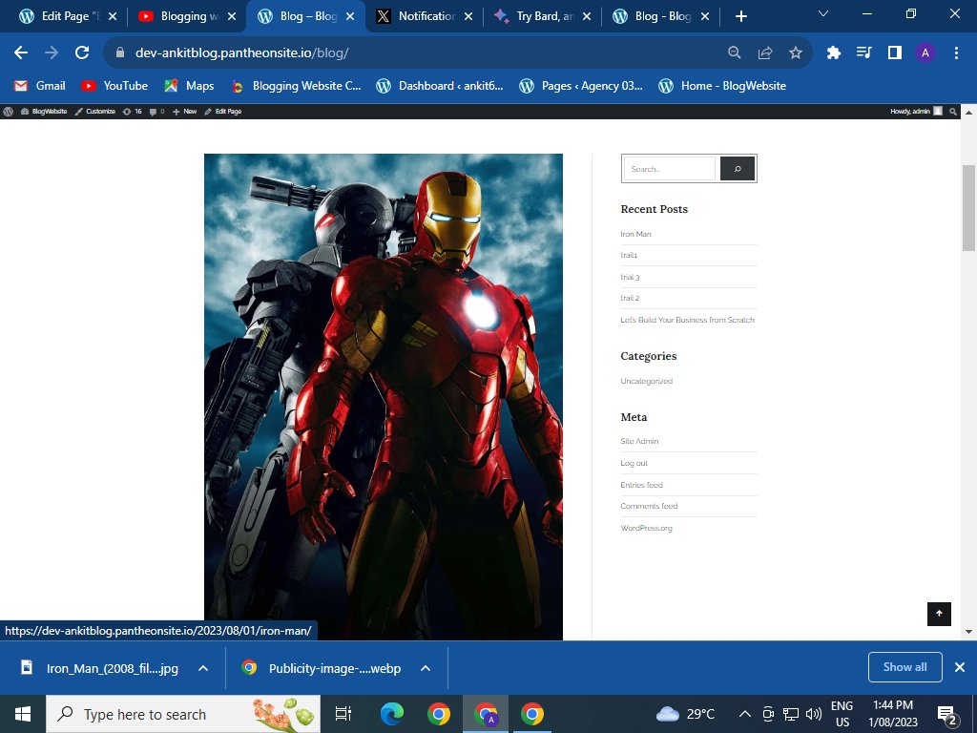Open the Entries feed link
This screenshot has width=977, height=733.
click(641, 485)
